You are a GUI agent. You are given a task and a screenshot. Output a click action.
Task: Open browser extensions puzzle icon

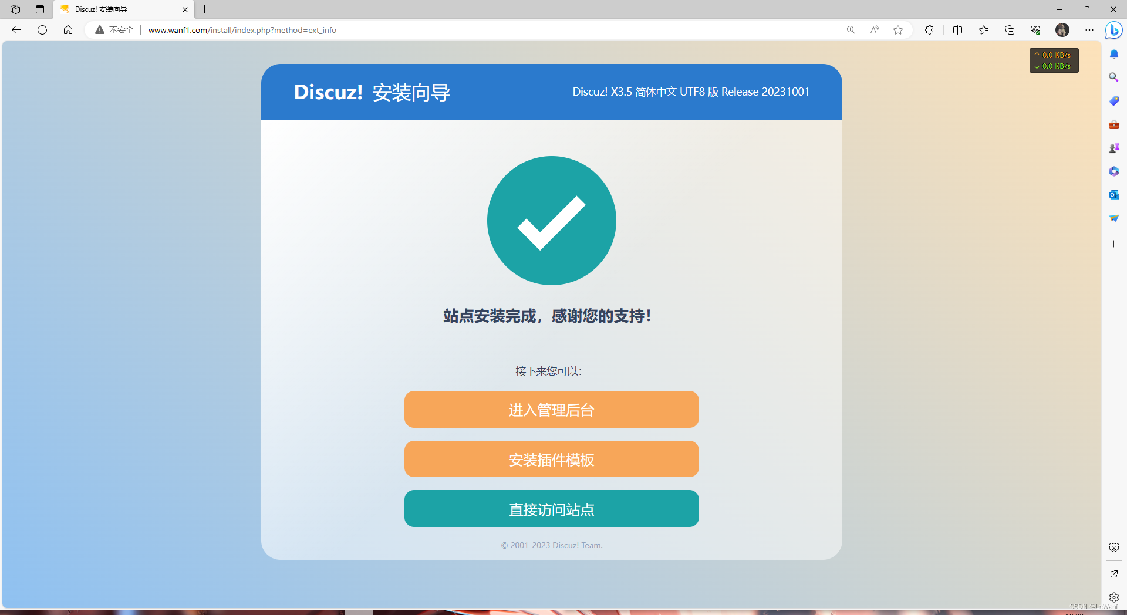click(929, 30)
